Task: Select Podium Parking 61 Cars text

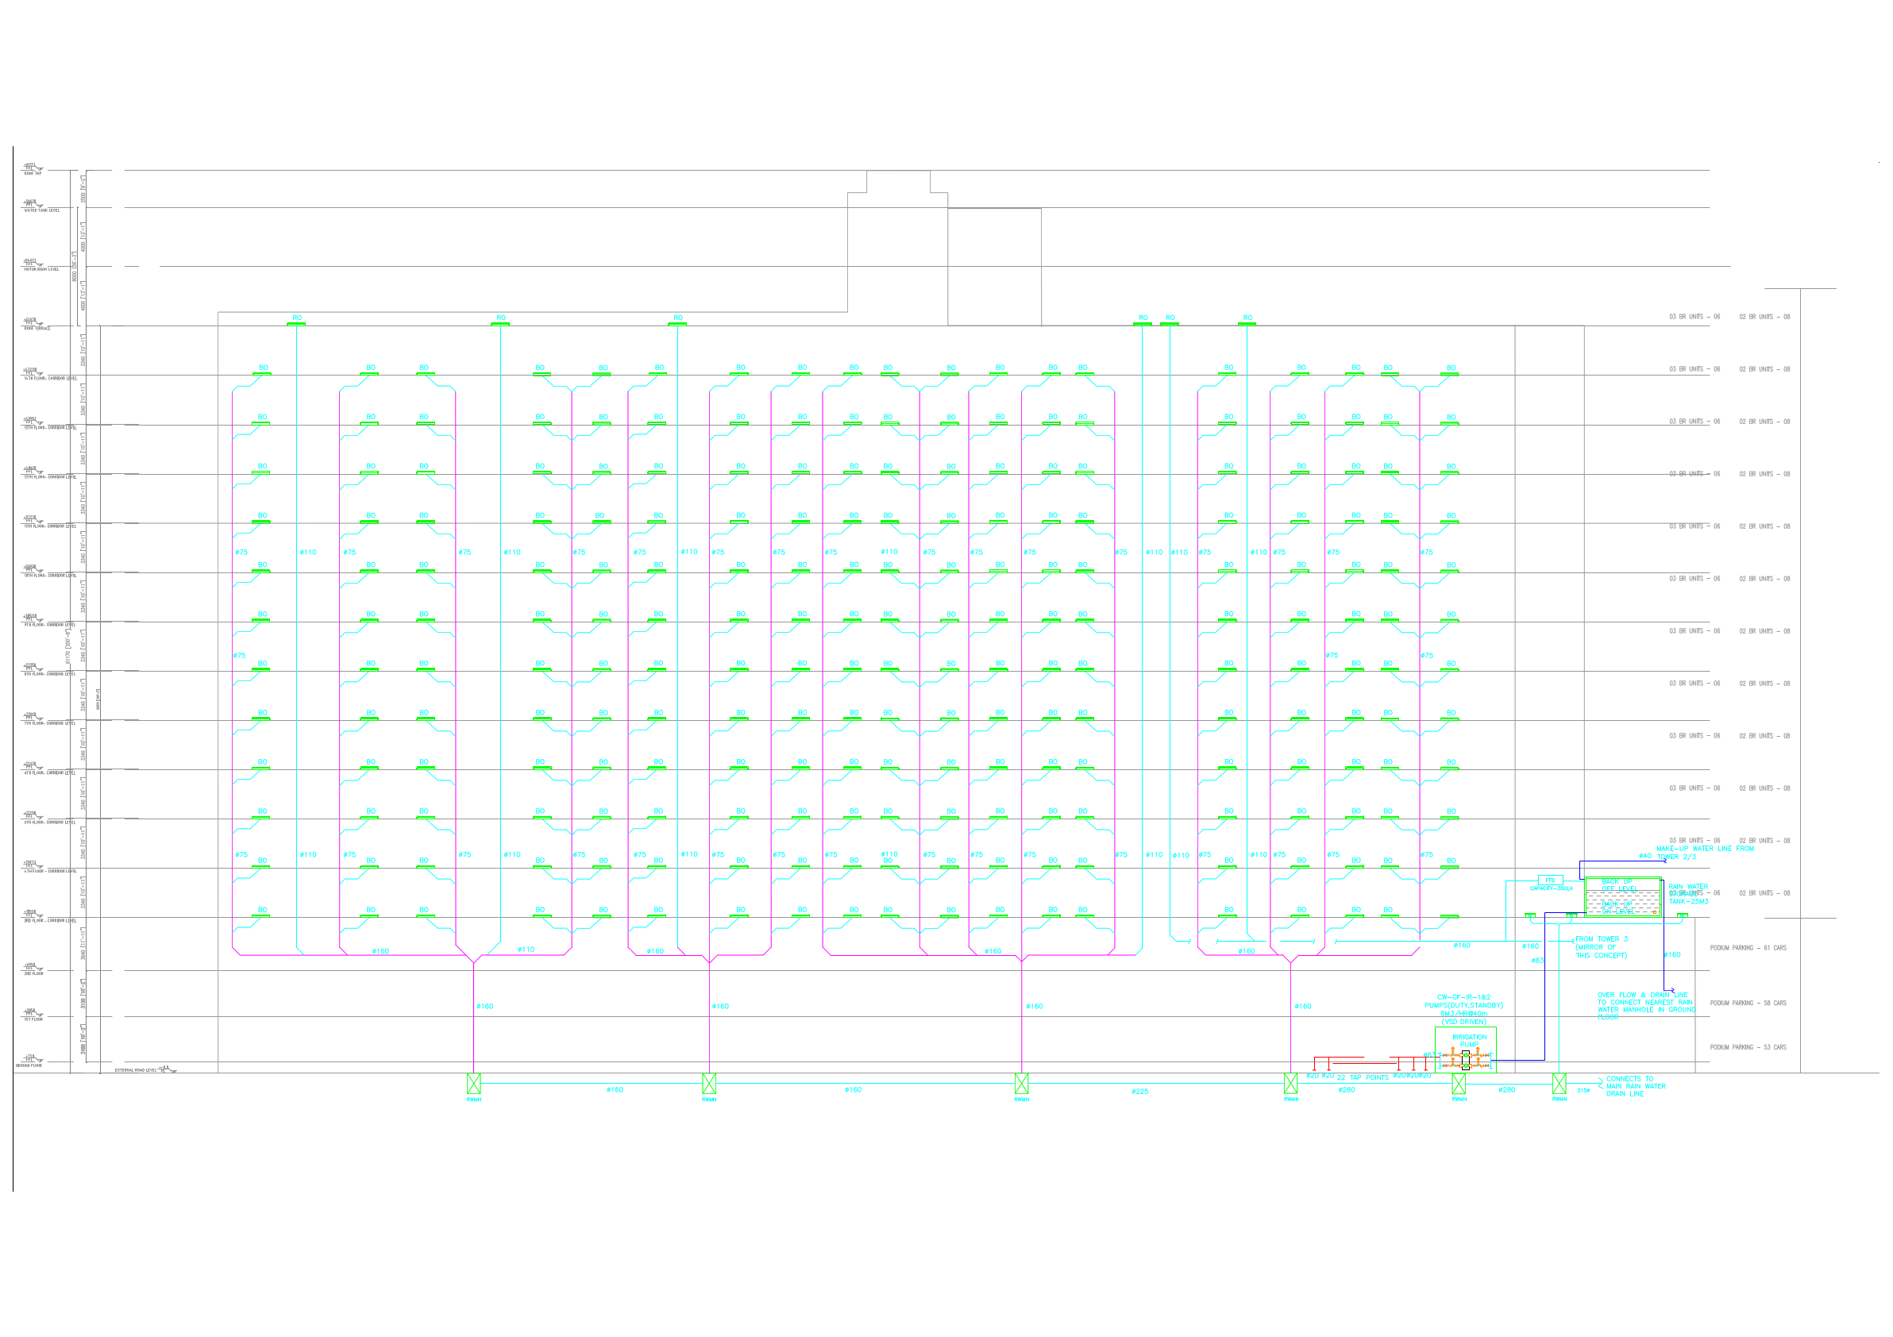Action: pyautogui.click(x=1748, y=948)
